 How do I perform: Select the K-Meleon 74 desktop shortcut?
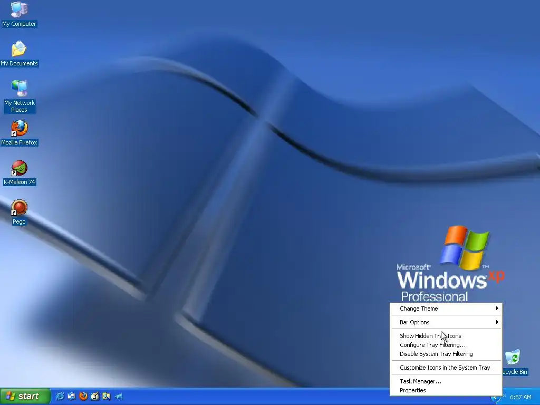(19, 172)
